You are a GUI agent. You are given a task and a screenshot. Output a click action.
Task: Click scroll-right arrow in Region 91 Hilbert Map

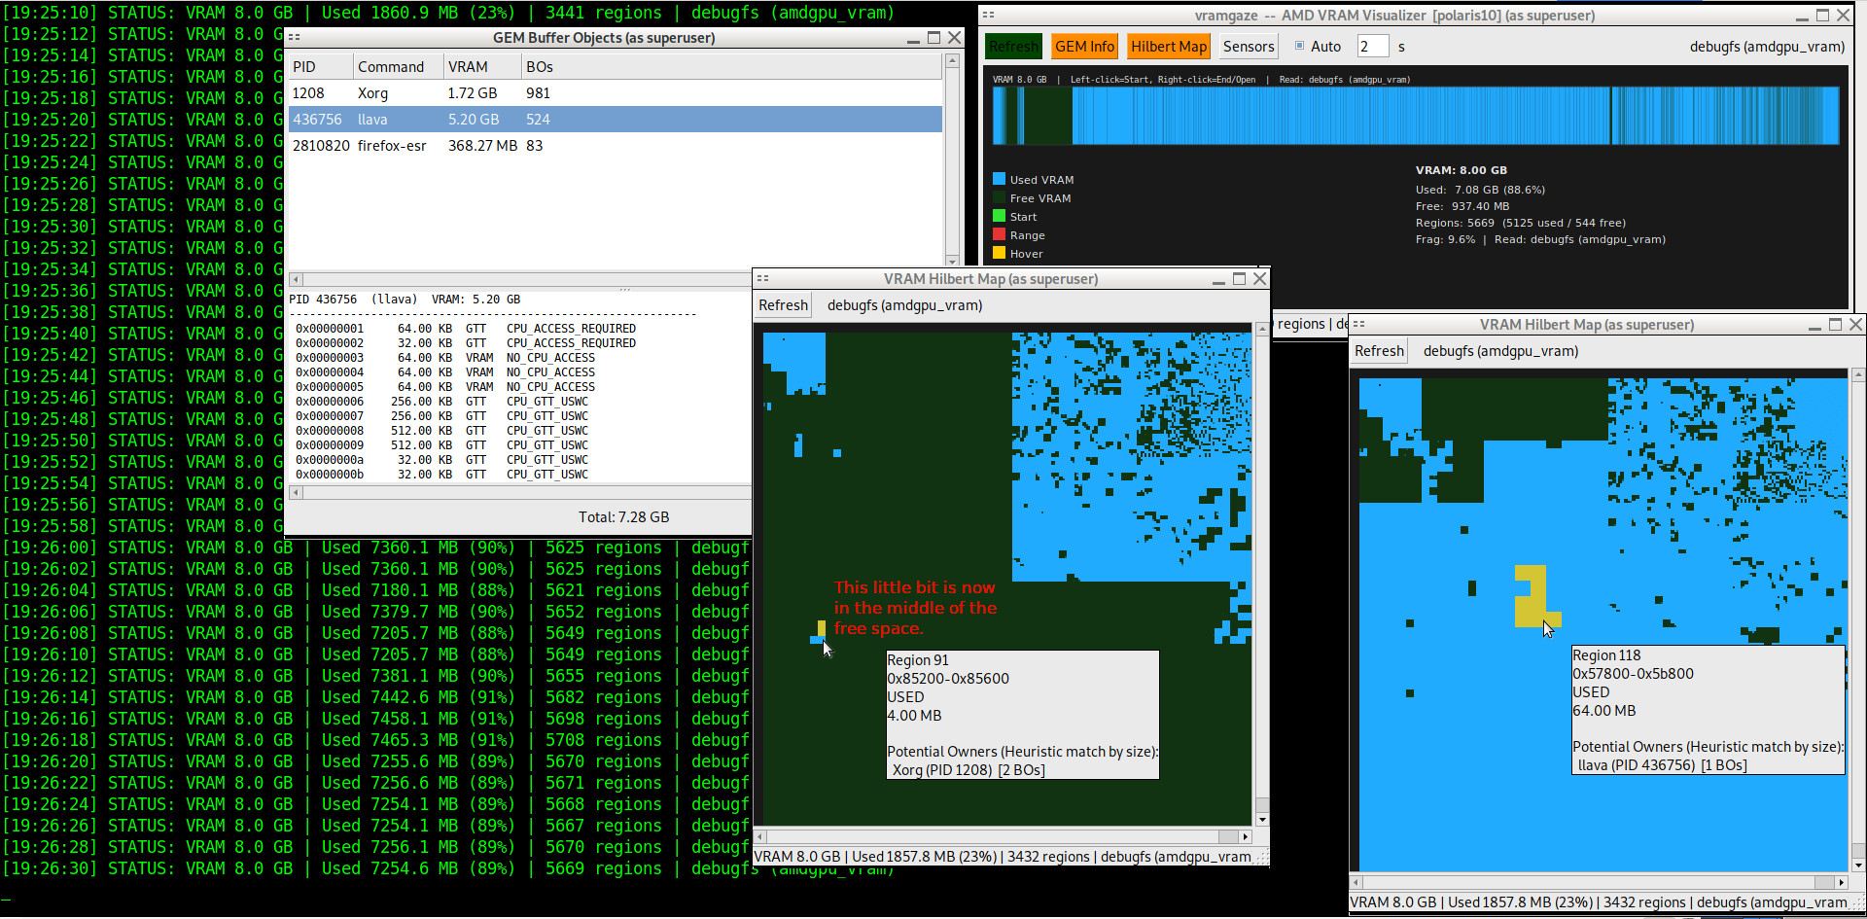coord(1245,836)
